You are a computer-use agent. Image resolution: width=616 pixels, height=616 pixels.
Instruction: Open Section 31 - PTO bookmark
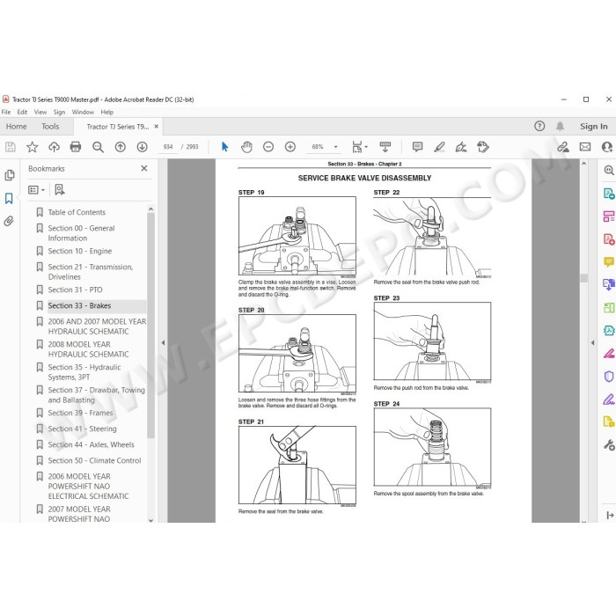point(75,290)
